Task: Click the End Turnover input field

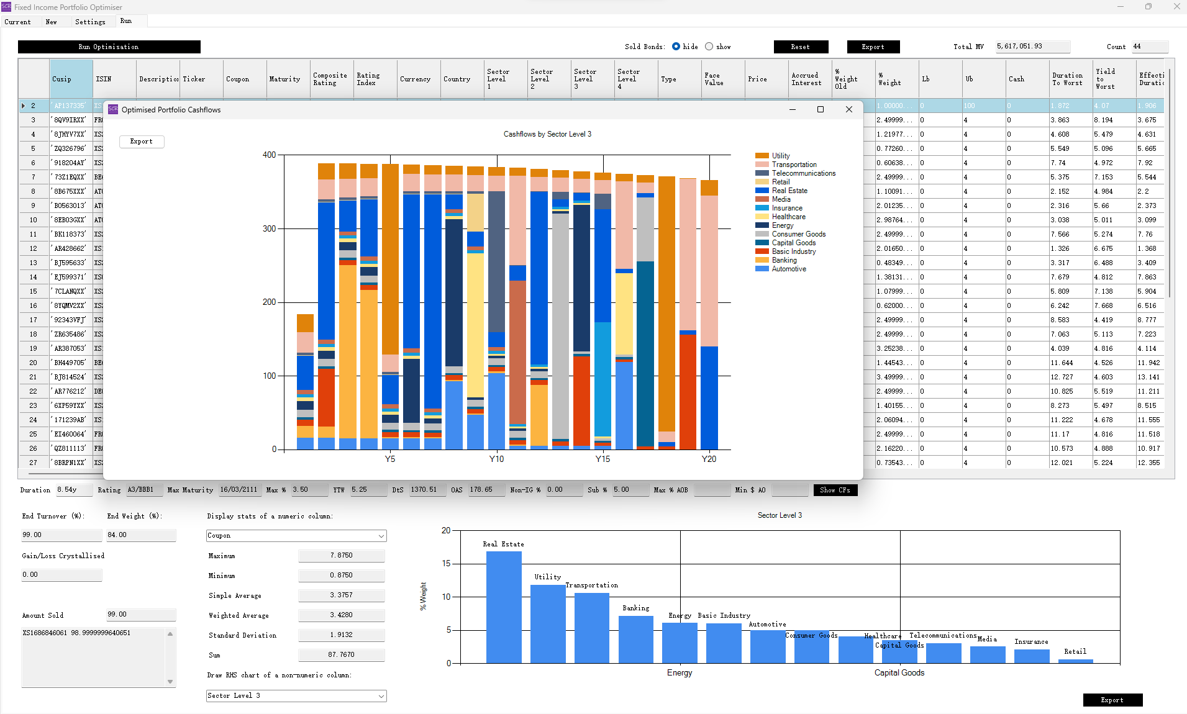Action: pyautogui.click(x=61, y=535)
